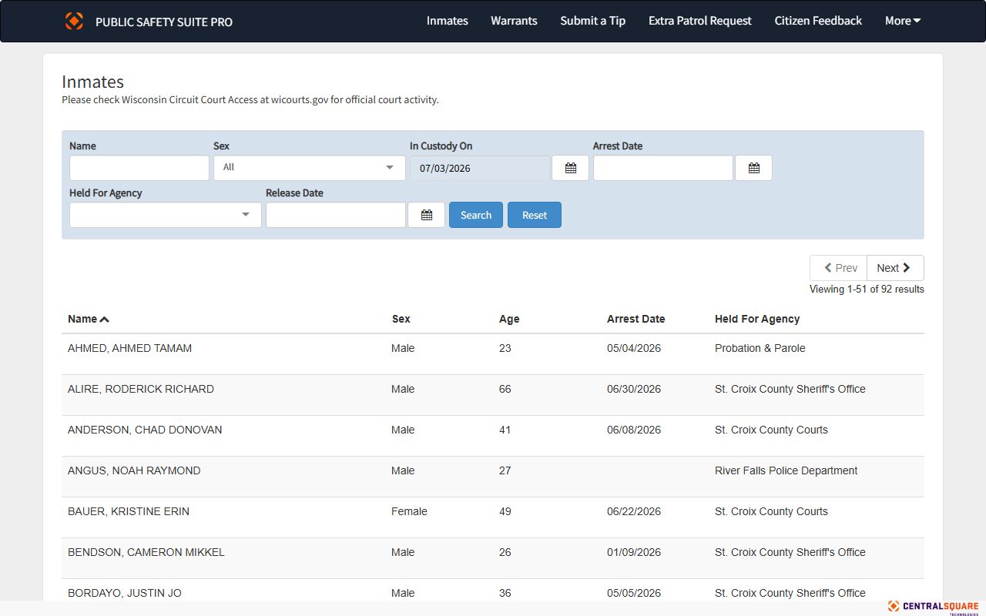Click the Search button
The width and height of the screenshot is (986, 616).
[476, 215]
